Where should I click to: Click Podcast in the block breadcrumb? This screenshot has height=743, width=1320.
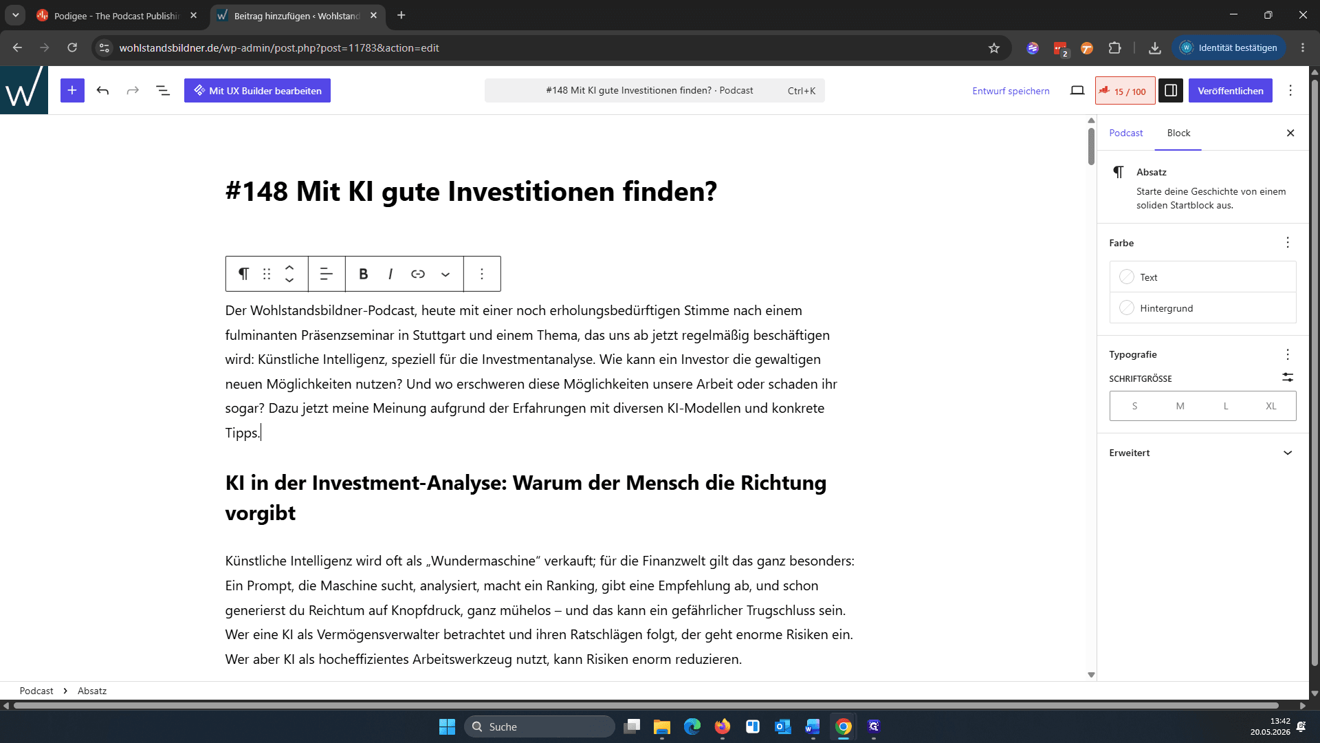tap(36, 691)
